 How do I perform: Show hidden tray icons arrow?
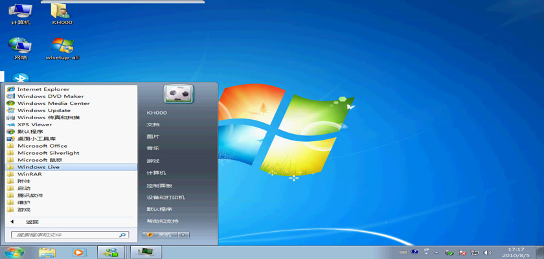436,253
